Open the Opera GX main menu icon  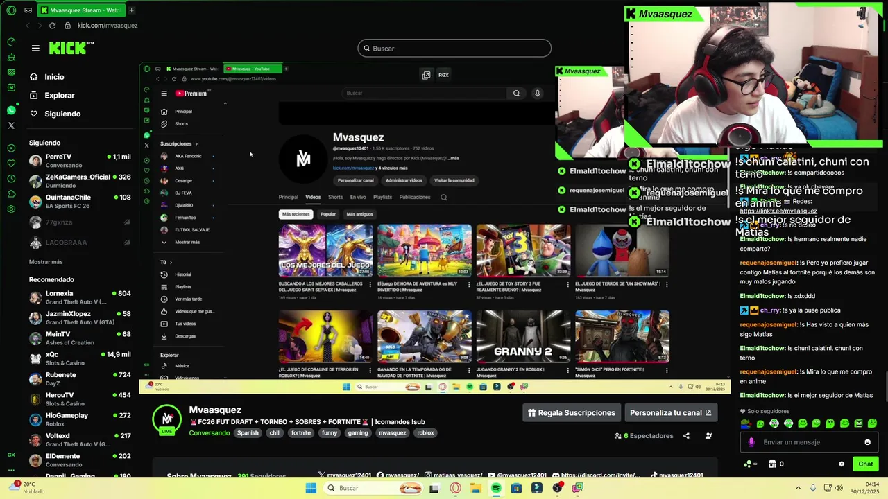11,10
